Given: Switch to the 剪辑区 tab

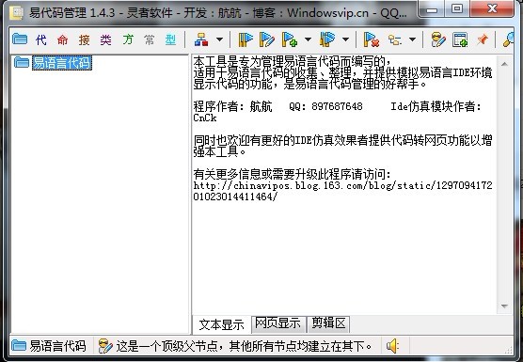Looking at the screenshot, I should [x=328, y=323].
